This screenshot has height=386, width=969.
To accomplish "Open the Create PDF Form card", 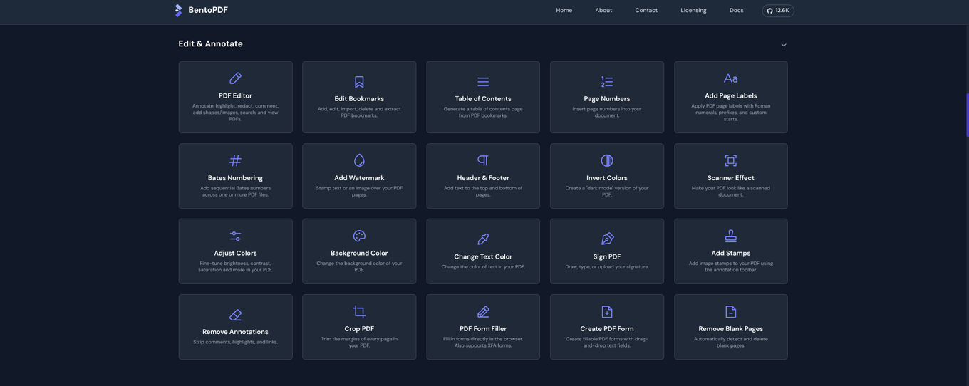I will tap(607, 327).
